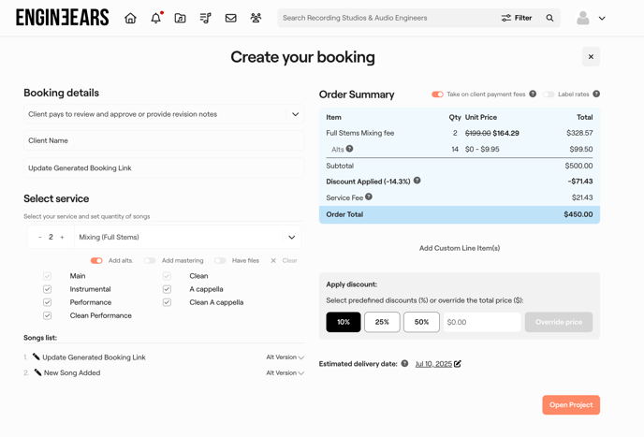Go to home via house icon
The width and height of the screenshot is (644, 437).
click(x=130, y=18)
